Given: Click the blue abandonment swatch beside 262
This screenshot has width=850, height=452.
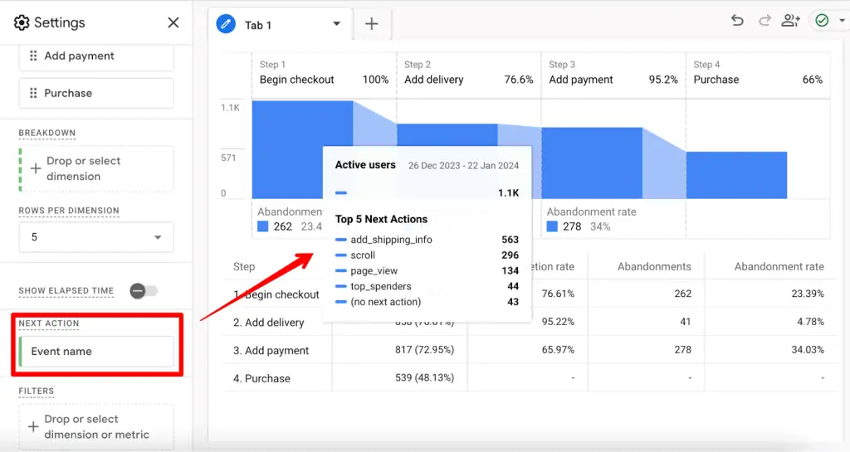Looking at the screenshot, I should click(x=263, y=226).
